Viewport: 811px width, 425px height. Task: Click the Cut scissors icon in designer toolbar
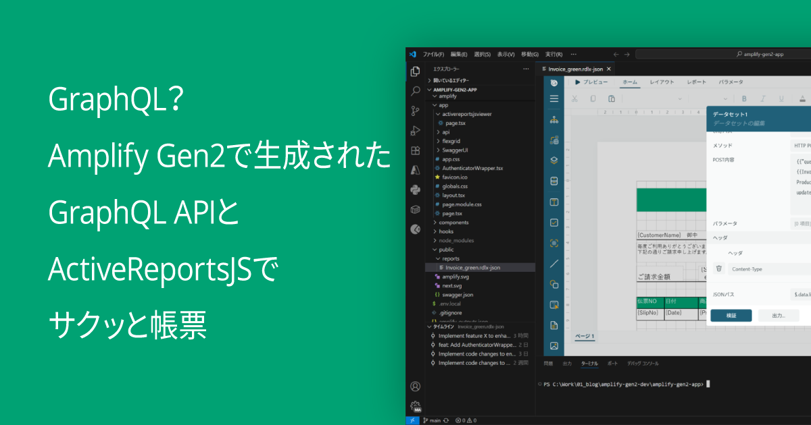point(574,98)
